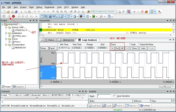Click the Run to Cursor Line icon
176x112 pixels.
31,16
